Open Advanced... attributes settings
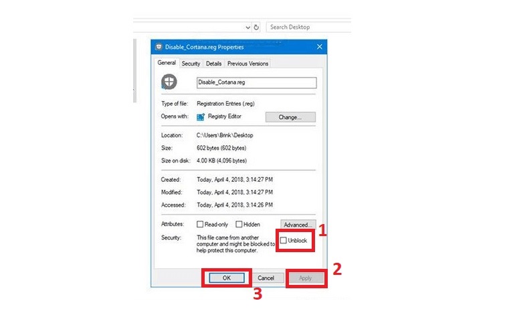Image resolution: width=505 pixels, height=313 pixels. pyautogui.click(x=298, y=225)
